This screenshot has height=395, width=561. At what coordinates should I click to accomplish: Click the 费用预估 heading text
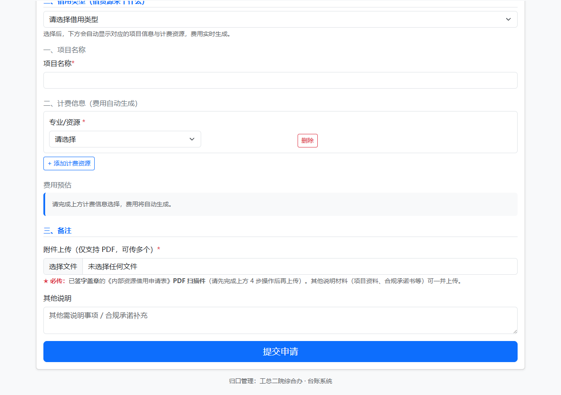[x=57, y=185]
